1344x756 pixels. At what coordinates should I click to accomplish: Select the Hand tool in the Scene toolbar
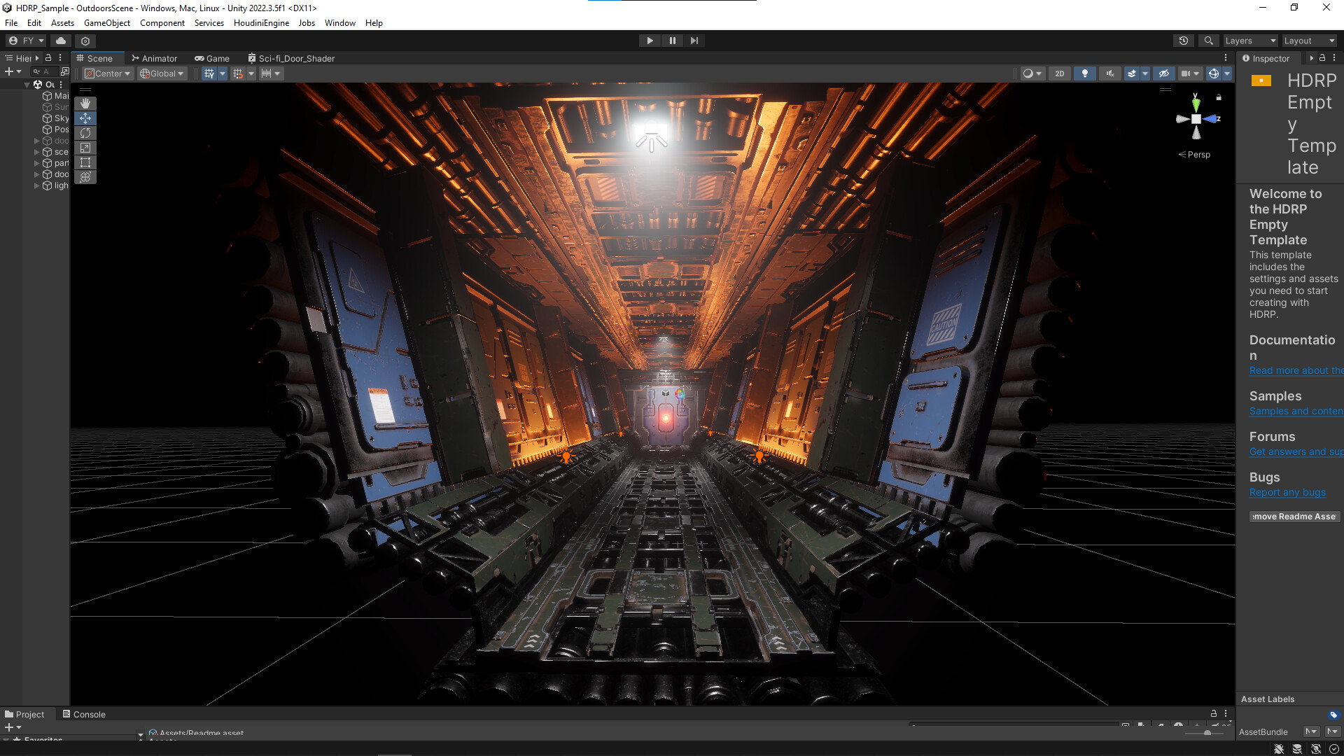click(x=85, y=103)
